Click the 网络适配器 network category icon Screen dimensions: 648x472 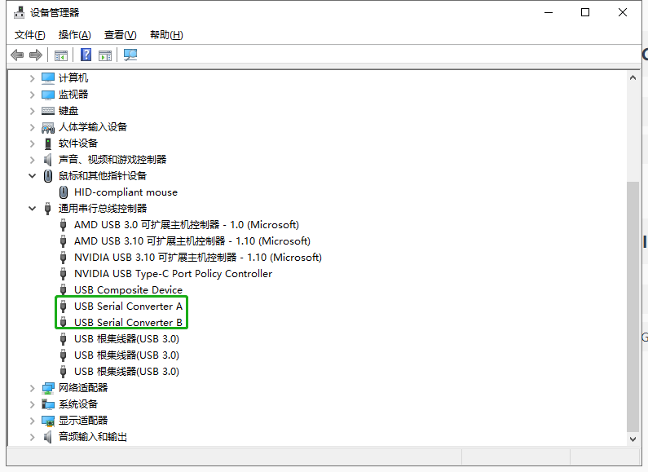click(48, 388)
